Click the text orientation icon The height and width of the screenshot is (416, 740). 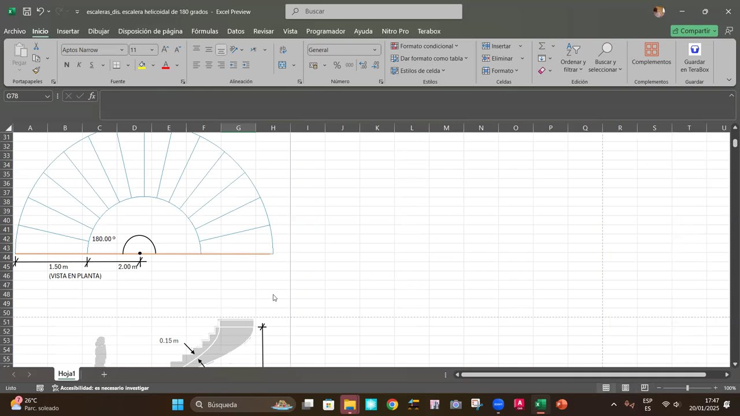[x=234, y=50]
